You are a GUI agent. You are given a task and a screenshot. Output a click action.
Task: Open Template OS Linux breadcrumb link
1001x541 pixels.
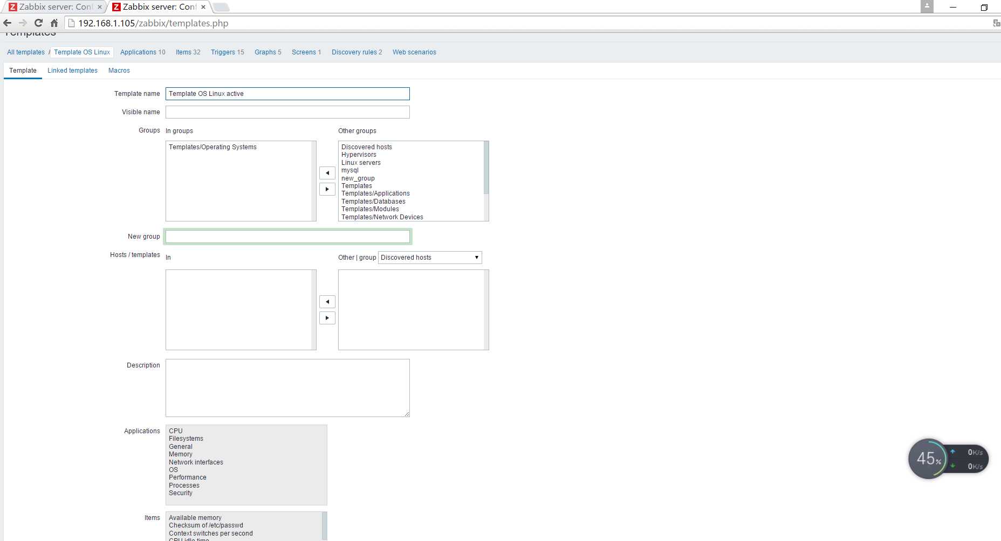coord(82,52)
